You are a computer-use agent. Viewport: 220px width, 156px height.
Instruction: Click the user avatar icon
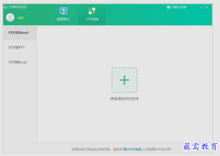click(x=10, y=17)
